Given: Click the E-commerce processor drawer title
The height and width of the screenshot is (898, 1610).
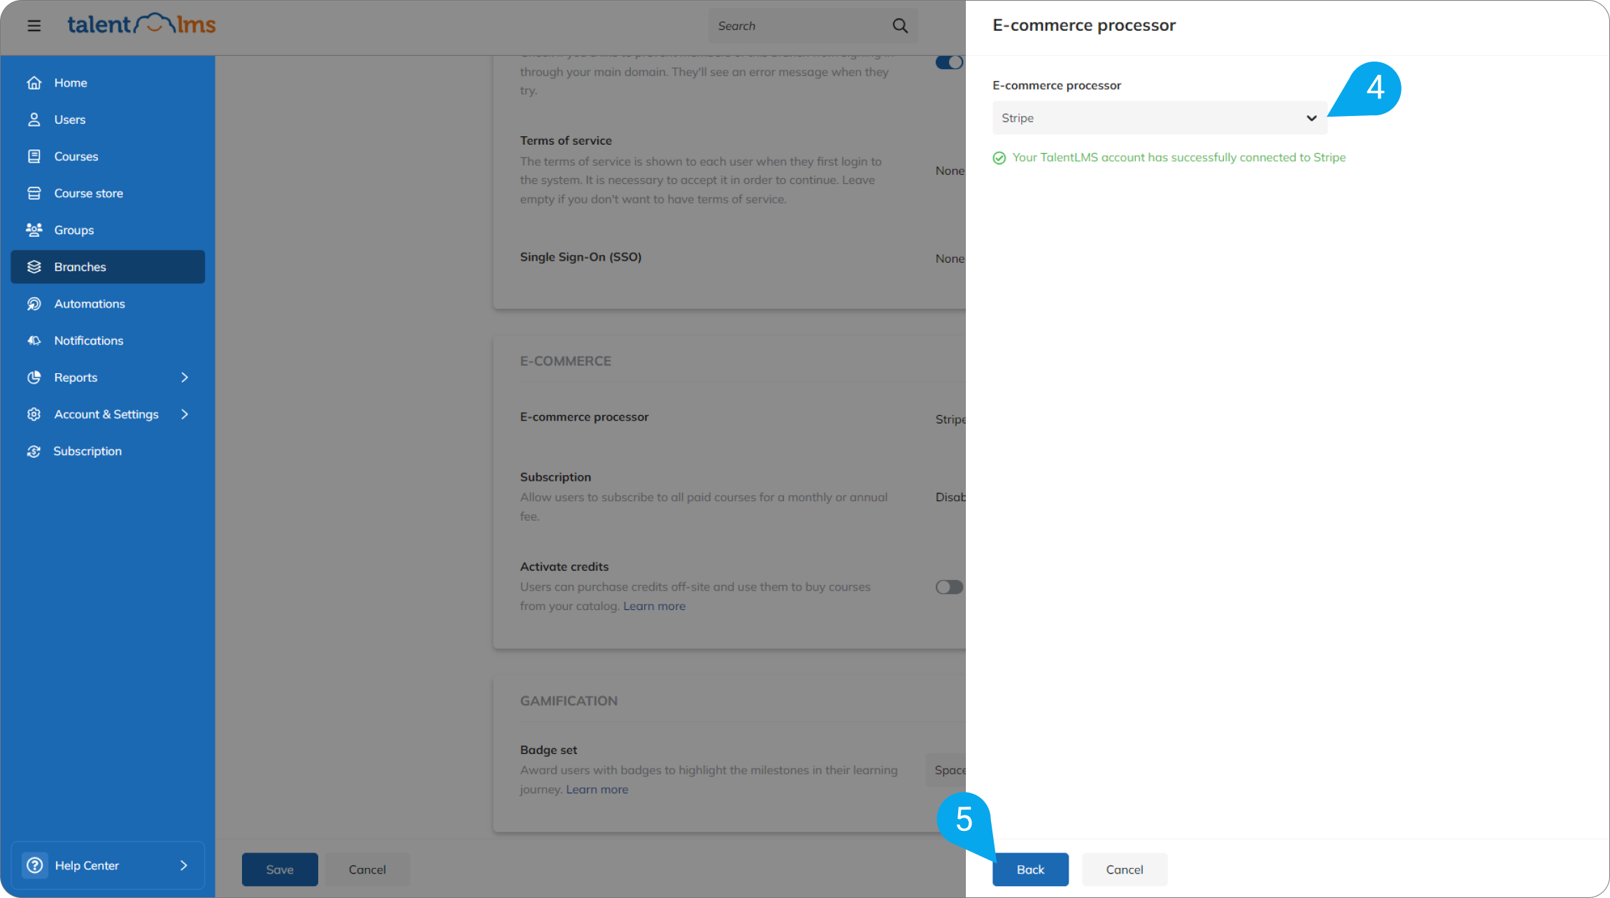Looking at the screenshot, I should point(1084,25).
